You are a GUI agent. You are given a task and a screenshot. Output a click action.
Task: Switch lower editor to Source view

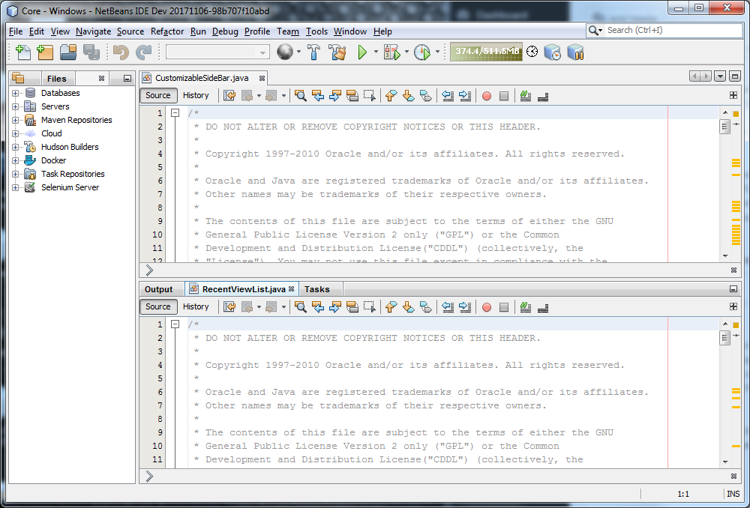pos(158,306)
